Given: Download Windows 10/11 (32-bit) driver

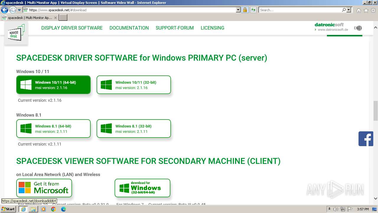Looking at the screenshot, I should coord(134,85).
